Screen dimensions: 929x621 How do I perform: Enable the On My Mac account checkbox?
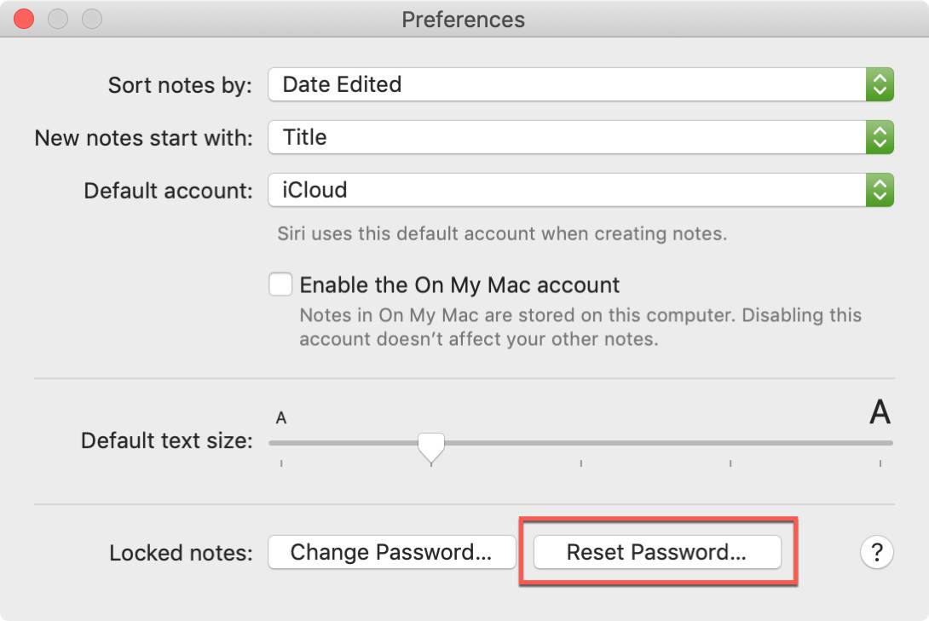(x=280, y=285)
